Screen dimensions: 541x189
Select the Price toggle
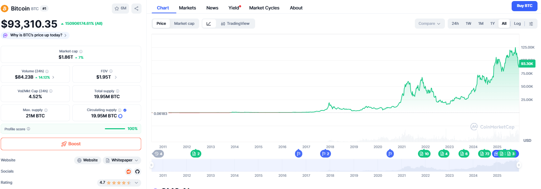pos(161,23)
